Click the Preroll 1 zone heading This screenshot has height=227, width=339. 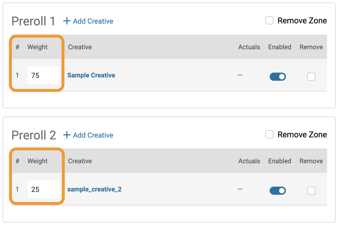click(x=33, y=21)
